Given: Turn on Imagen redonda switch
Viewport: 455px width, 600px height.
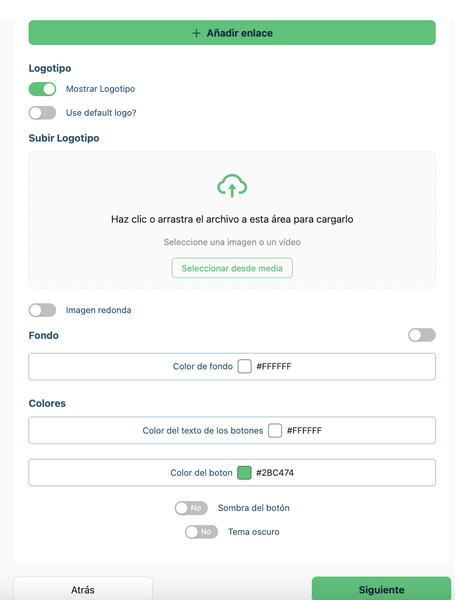Looking at the screenshot, I should coord(43,310).
